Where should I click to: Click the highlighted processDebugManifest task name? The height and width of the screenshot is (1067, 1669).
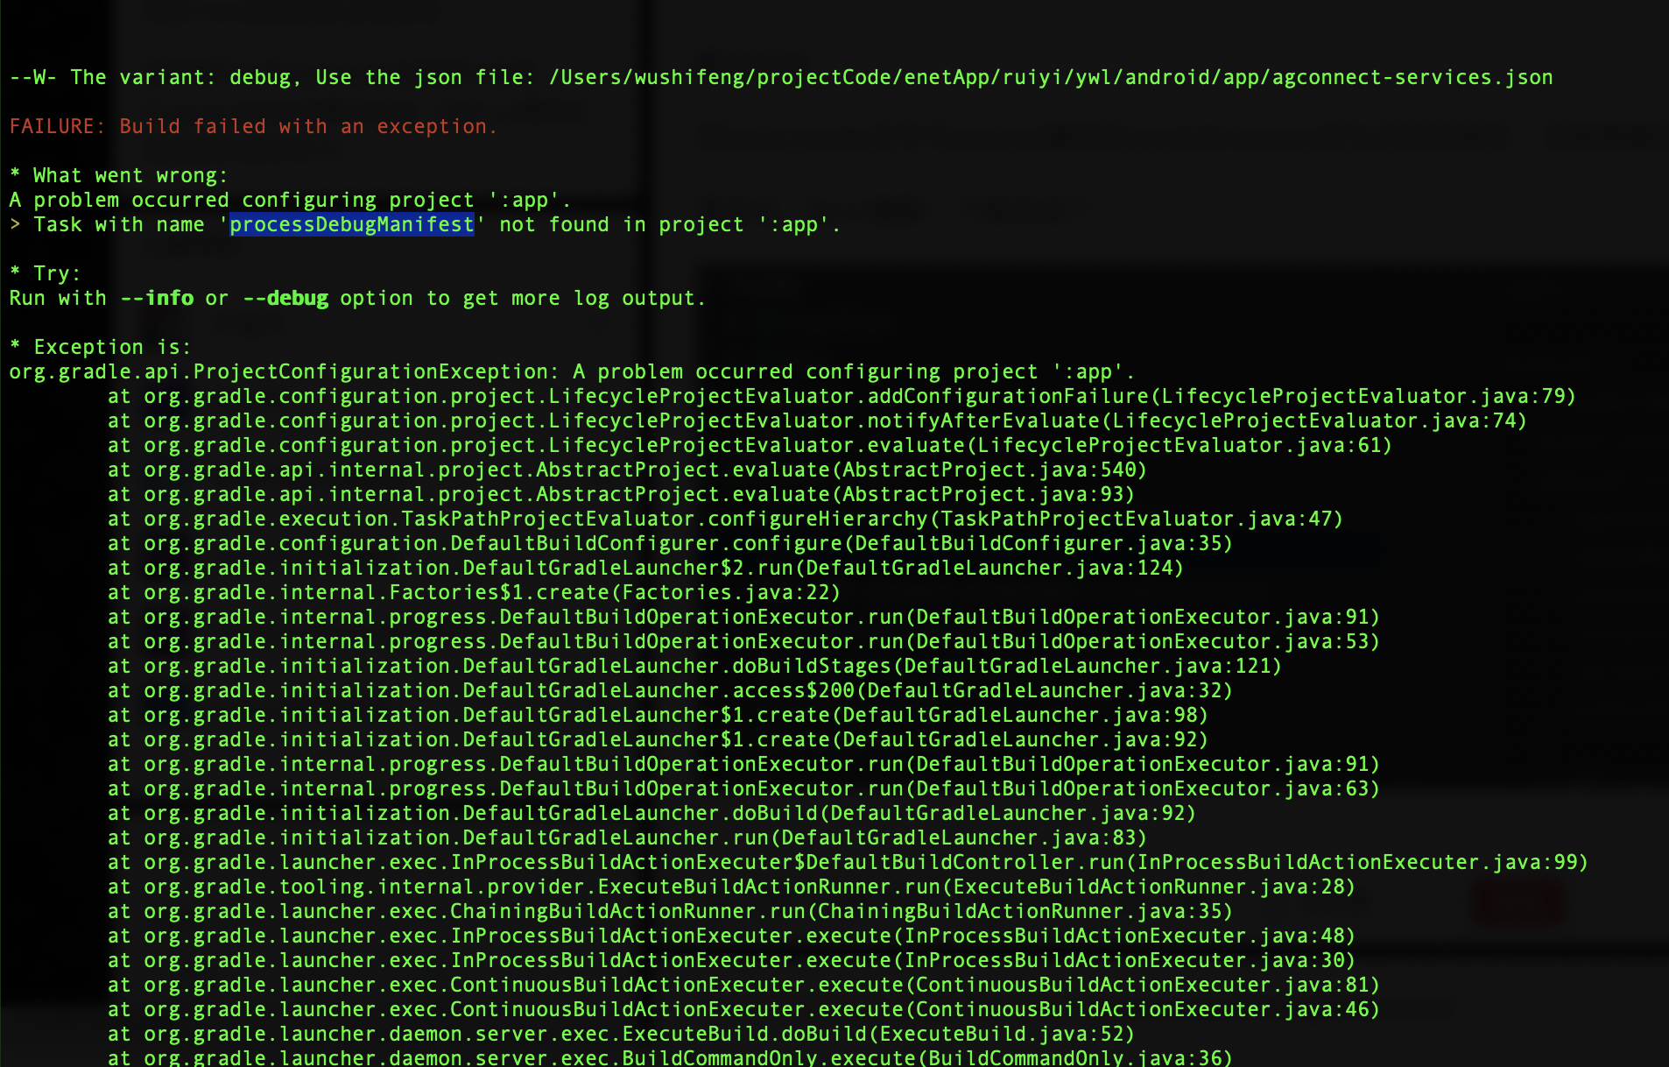click(351, 225)
